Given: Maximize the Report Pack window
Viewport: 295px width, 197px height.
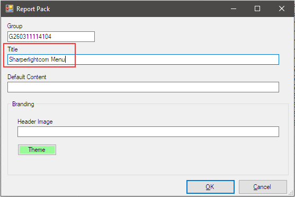Looking at the screenshot, I should 257,8.
